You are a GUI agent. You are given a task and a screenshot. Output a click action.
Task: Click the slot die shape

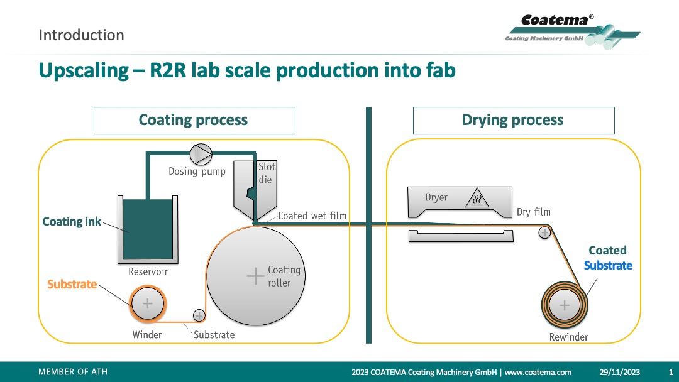[x=255, y=191]
